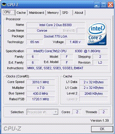Close the CPU-Z window
The height and width of the screenshot is (134, 115).
(110, 5)
